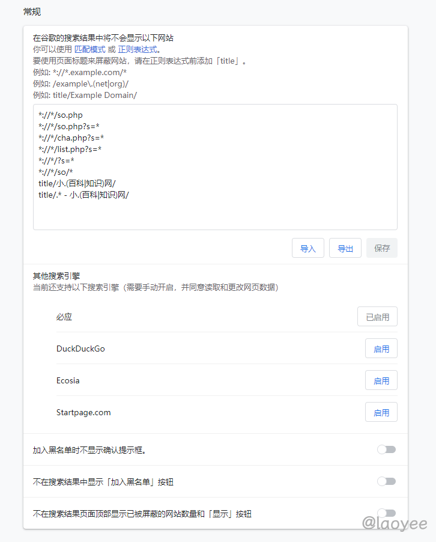Open the 匹配模式 link

(89, 49)
